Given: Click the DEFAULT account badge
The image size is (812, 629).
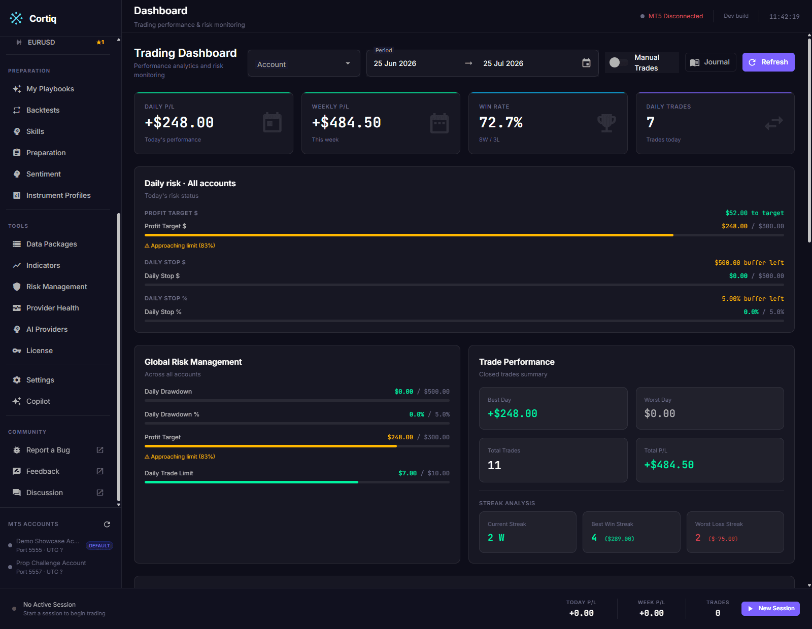Looking at the screenshot, I should pyautogui.click(x=99, y=546).
